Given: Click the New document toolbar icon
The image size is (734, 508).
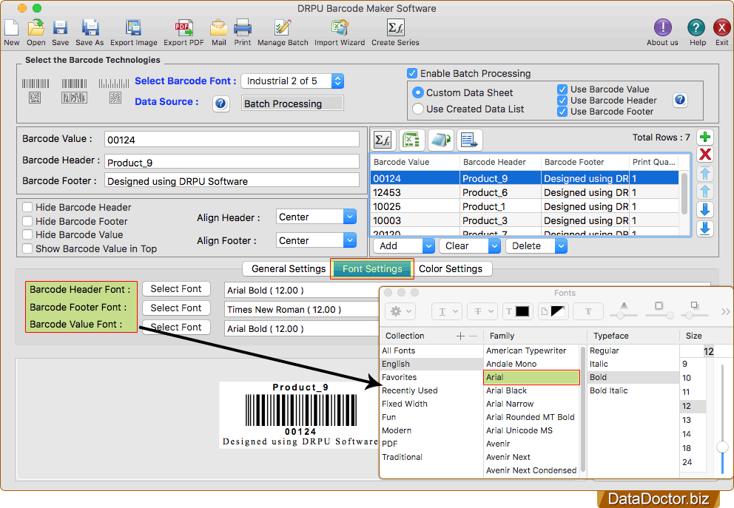Looking at the screenshot, I should pos(11,28).
